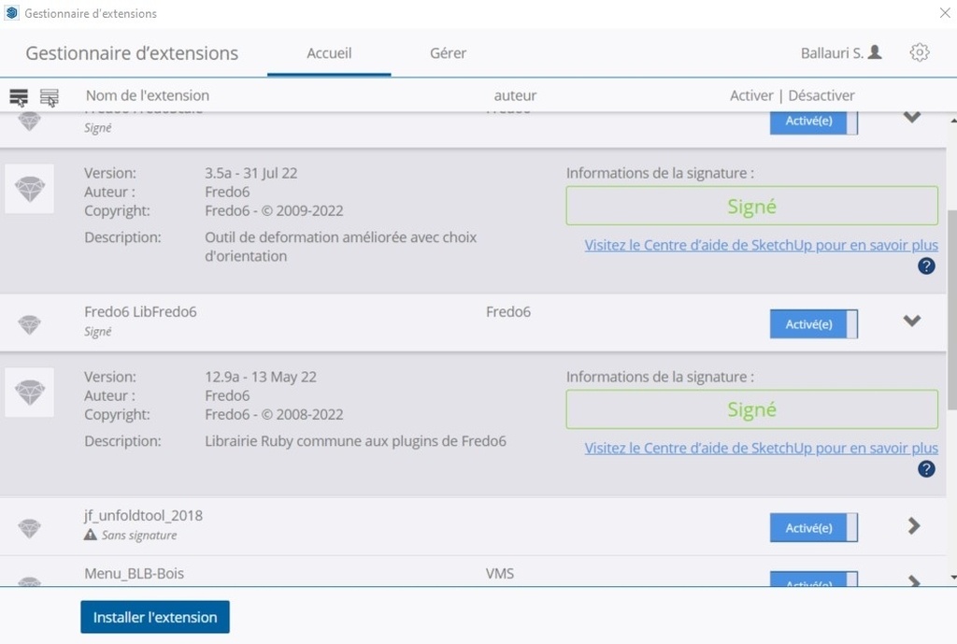Click the Librairie Ruby commune description text
Screen dimensions: 957x644
pyautogui.click(x=355, y=441)
